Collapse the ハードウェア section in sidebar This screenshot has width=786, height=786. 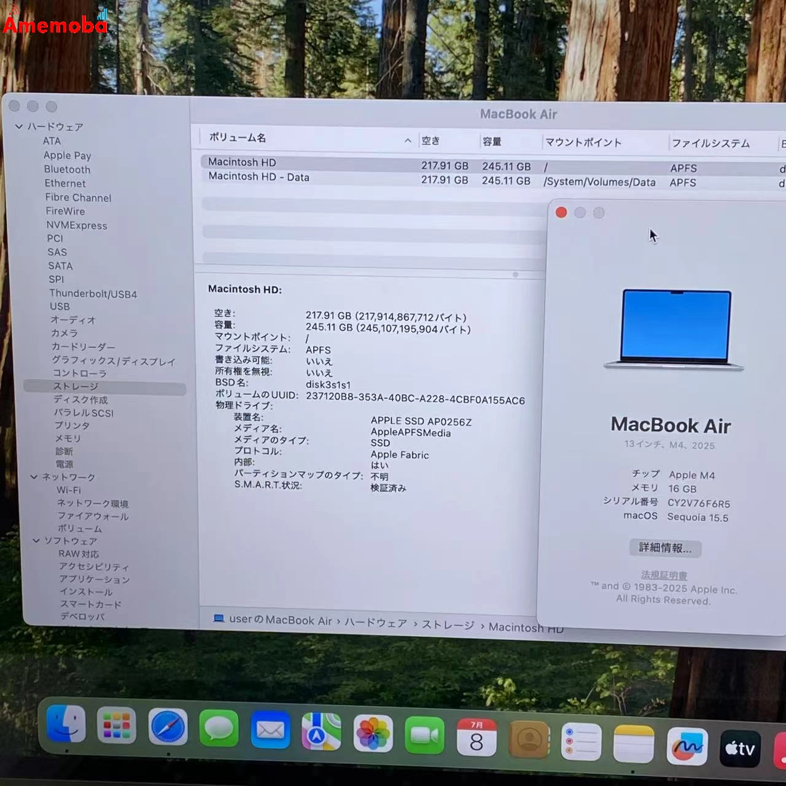tap(20, 126)
